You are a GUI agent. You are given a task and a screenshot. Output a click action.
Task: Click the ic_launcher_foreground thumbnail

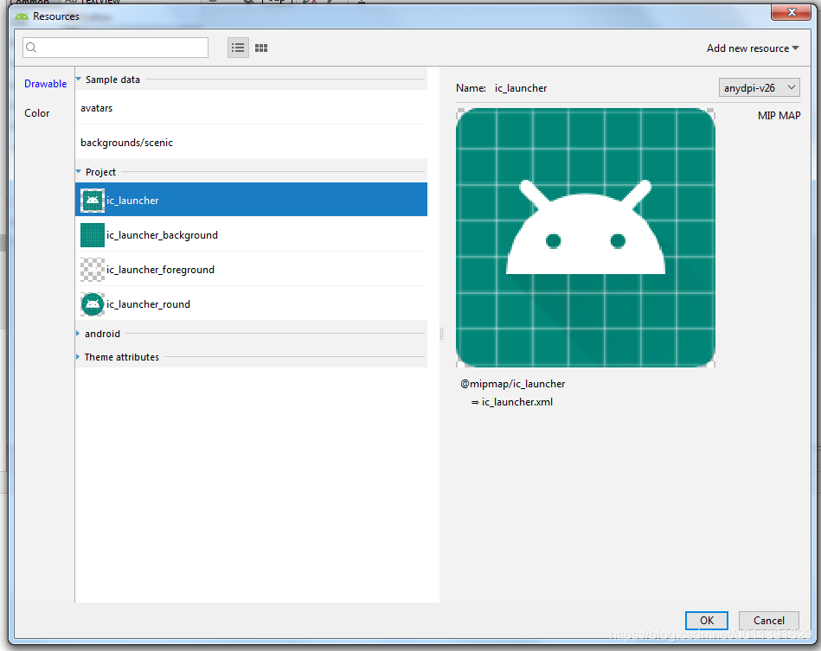tap(93, 270)
